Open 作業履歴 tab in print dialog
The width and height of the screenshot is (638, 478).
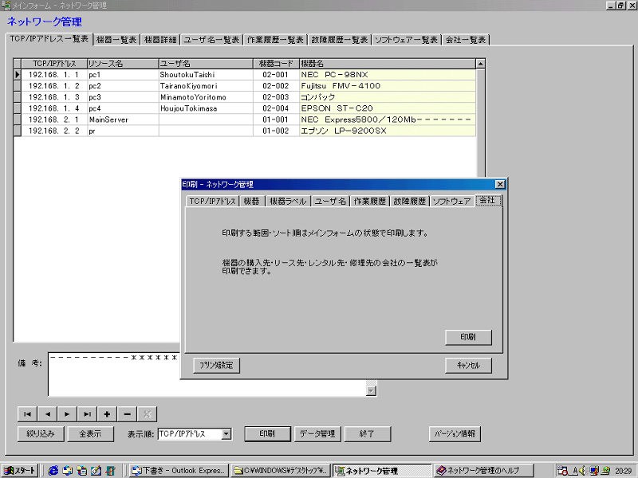tap(369, 202)
